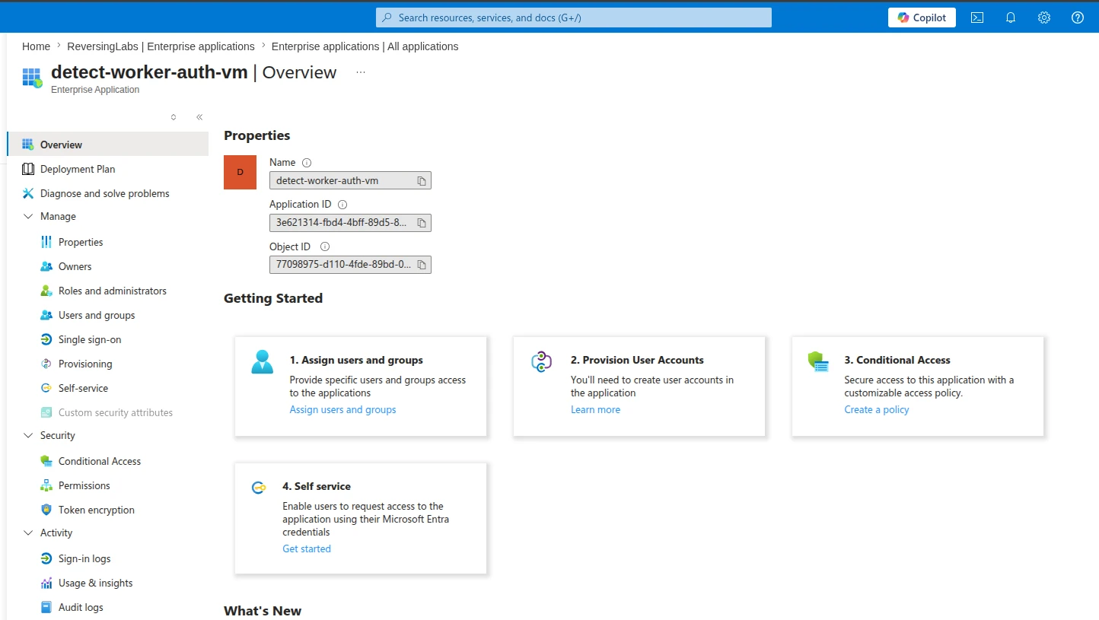Toggle the sidebar expand/collapse-all control
Screen dimensions: 1099x620
point(174,117)
